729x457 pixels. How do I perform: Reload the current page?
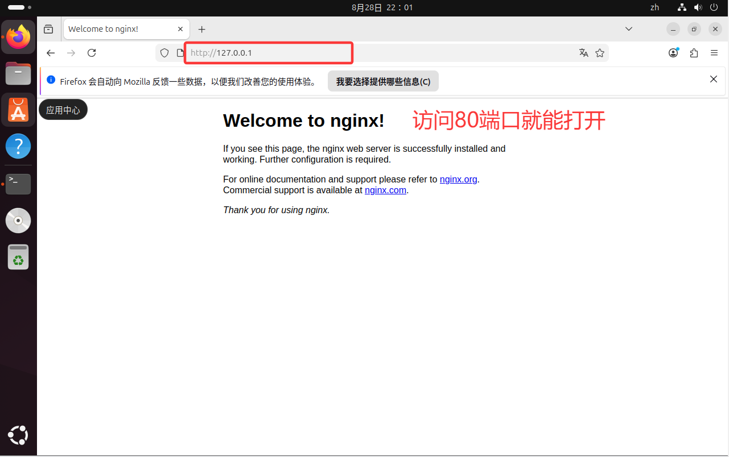pos(92,53)
